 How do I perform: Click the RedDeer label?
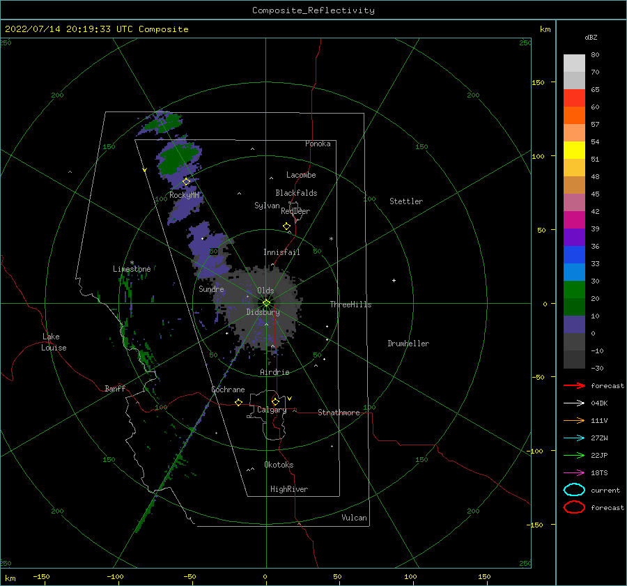tap(295, 211)
